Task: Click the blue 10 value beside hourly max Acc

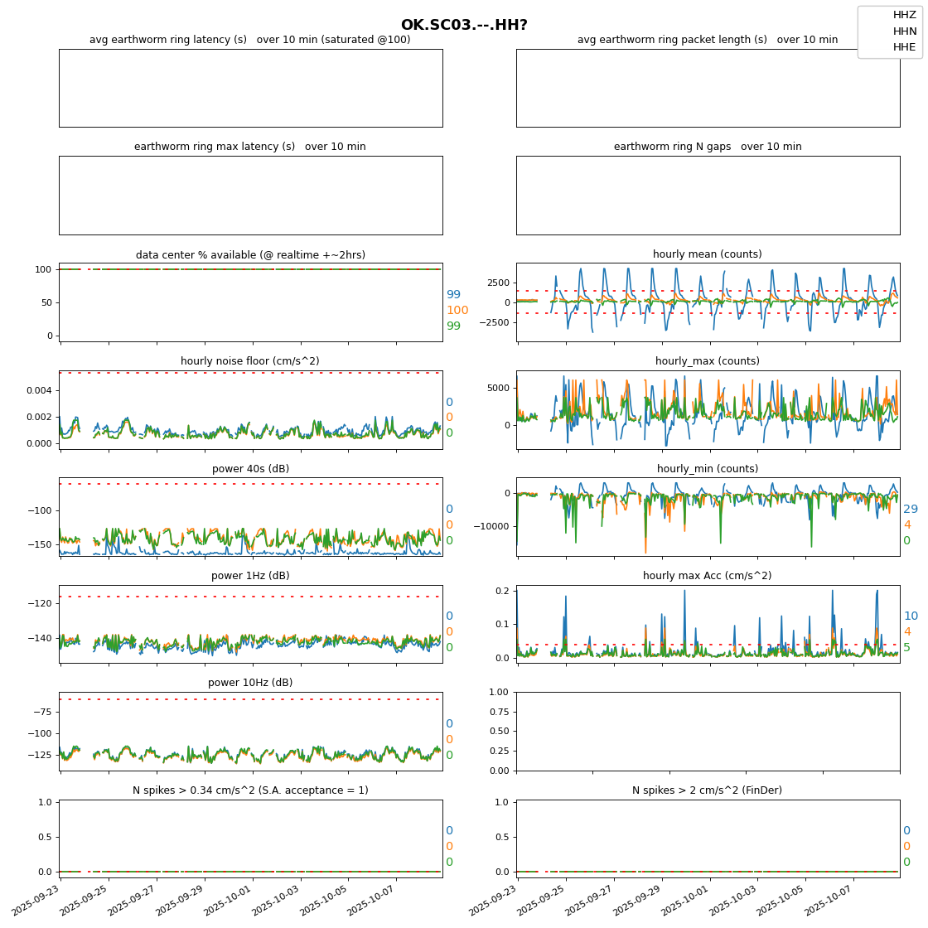Action: tap(911, 616)
